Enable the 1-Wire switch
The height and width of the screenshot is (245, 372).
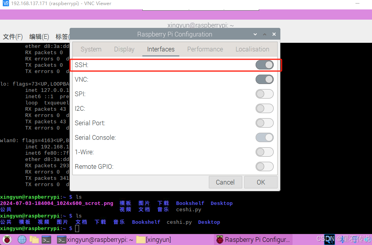[265, 152]
